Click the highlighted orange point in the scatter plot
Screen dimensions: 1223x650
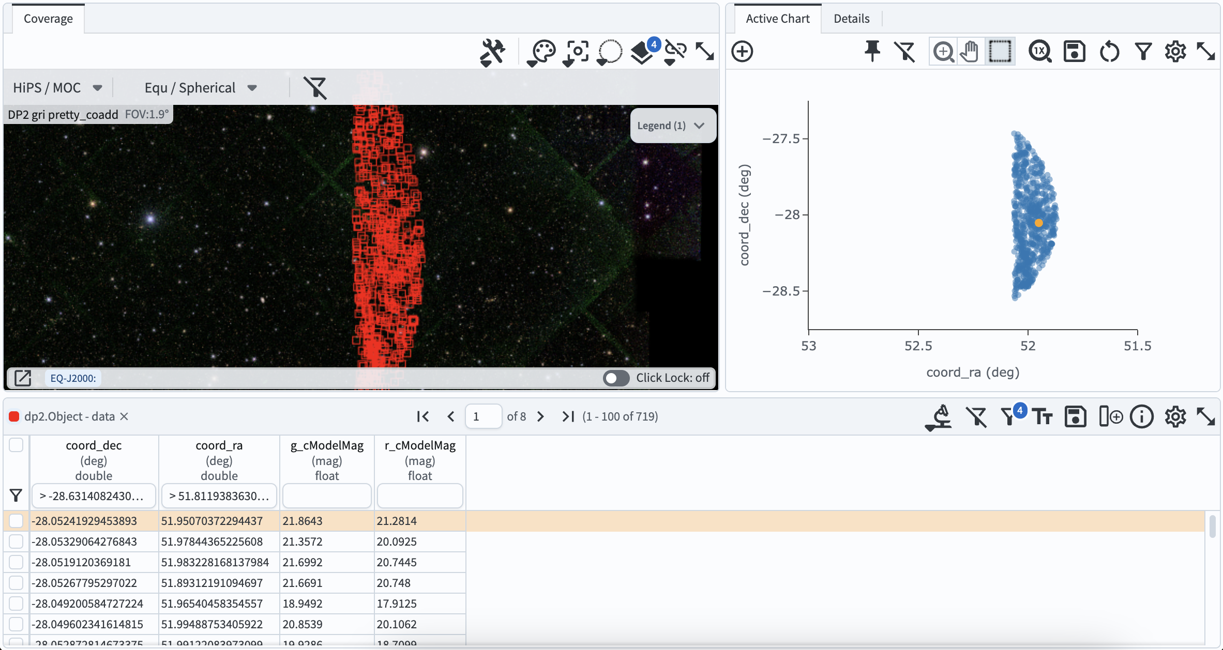[1038, 223]
